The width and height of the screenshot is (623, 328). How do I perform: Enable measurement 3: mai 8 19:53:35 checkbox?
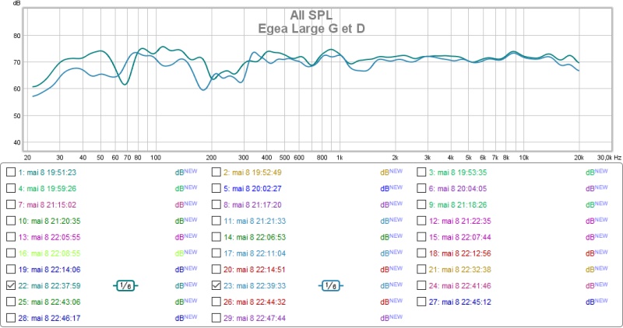click(x=421, y=172)
